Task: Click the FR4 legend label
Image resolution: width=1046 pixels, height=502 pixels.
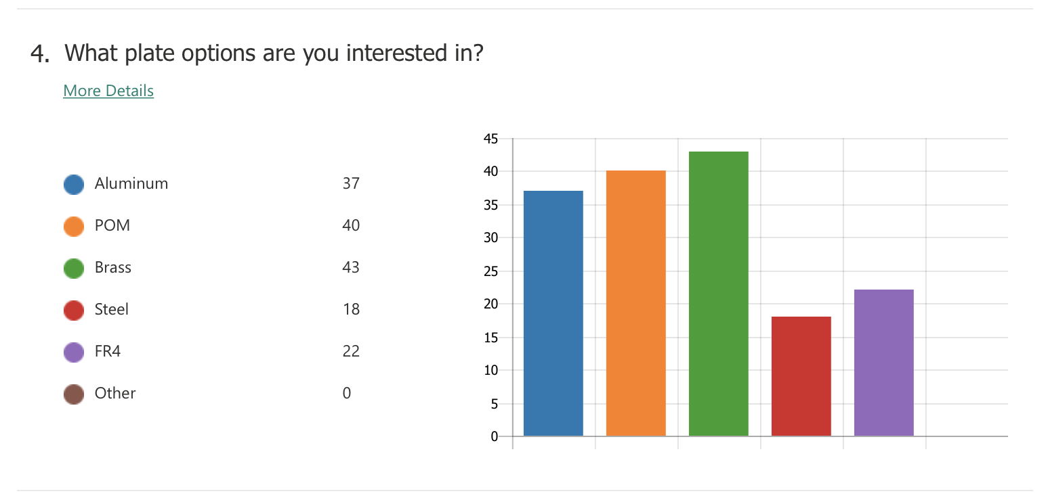Action: coord(108,351)
